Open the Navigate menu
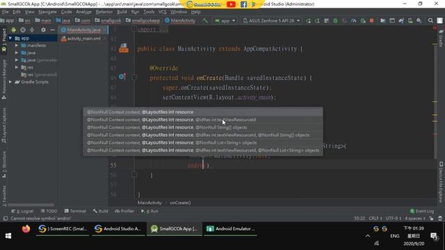 click(x=48, y=12)
